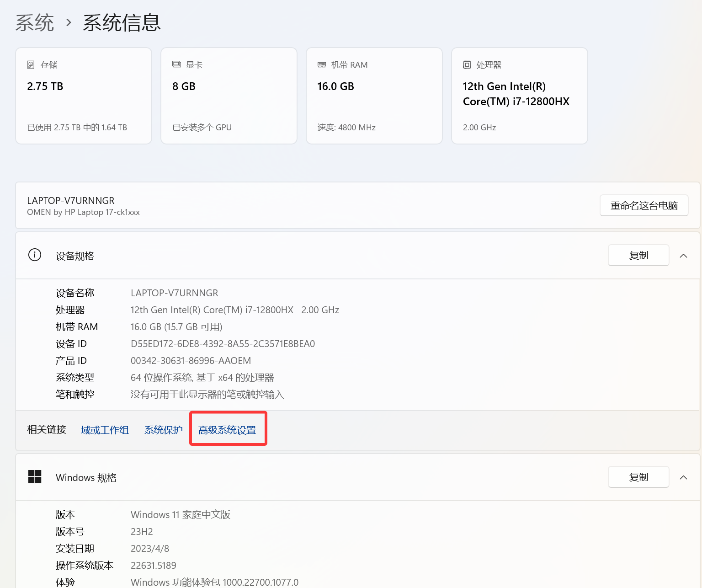The height and width of the screenshot is (588, 702).
Task: Open the 显卡 8 GB card
Action: (229, 96)
